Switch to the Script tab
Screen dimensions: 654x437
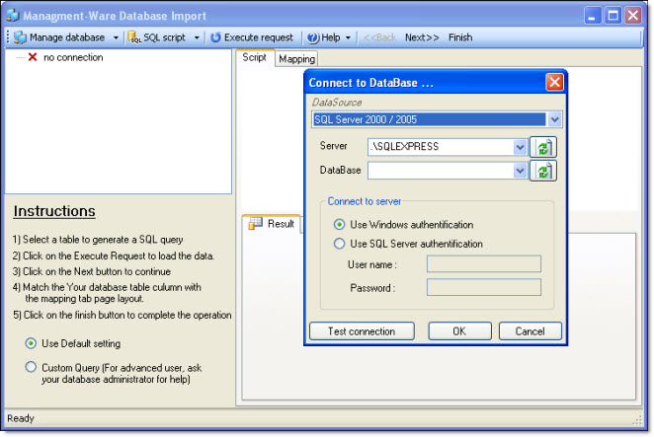(x=255, y=57)
